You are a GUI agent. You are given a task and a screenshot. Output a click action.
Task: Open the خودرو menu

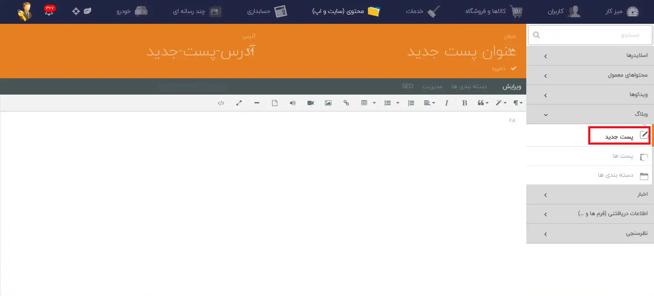132,11
